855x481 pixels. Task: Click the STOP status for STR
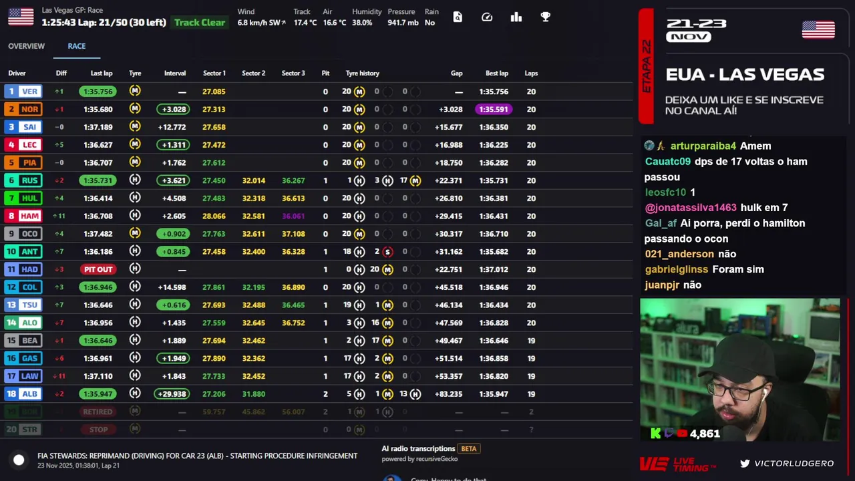click(x=98, y=430)
